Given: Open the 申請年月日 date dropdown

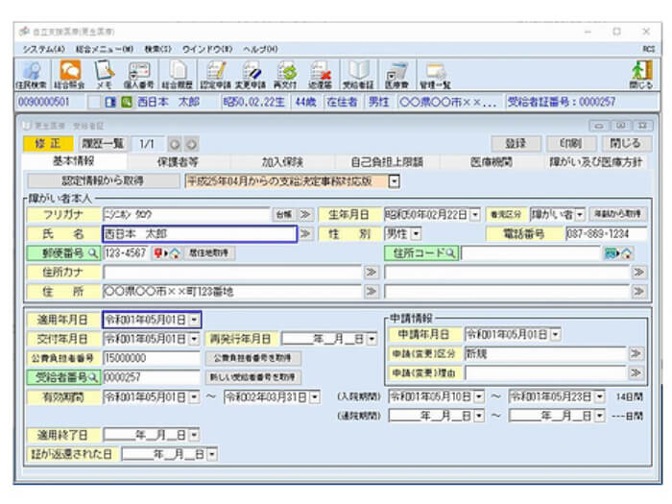Looking at the screenshot, I should [556, 334].
